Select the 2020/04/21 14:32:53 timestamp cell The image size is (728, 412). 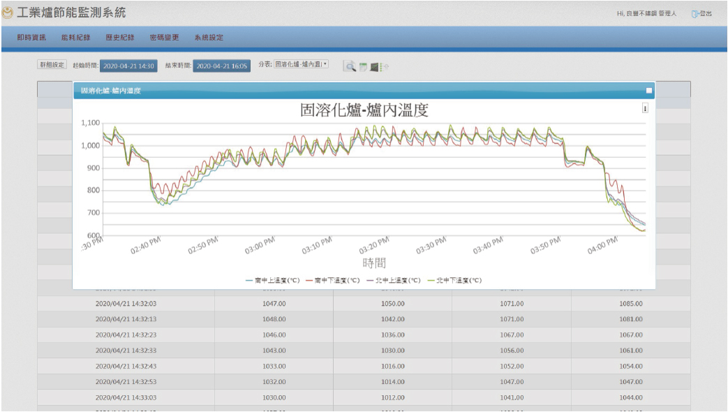click(x=126, y=382)
